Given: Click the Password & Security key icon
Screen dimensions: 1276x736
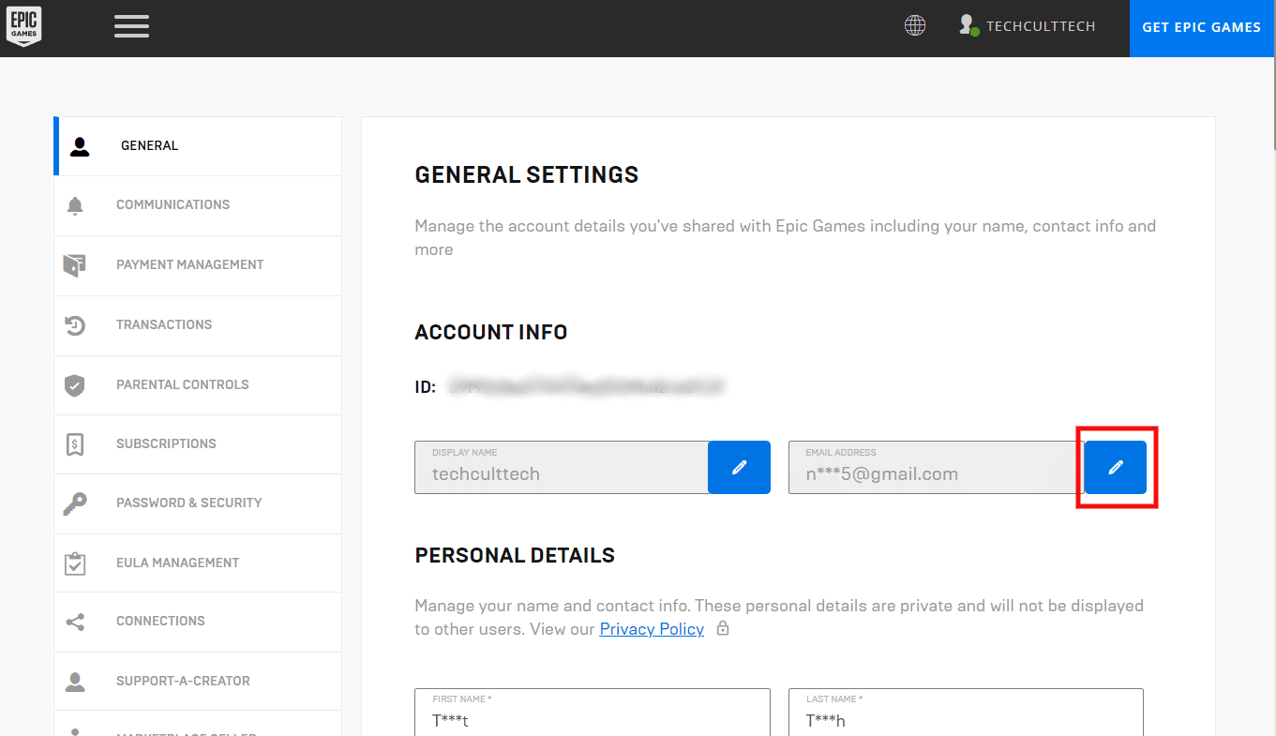Looking at the screenshot, I should coord(75,503).
